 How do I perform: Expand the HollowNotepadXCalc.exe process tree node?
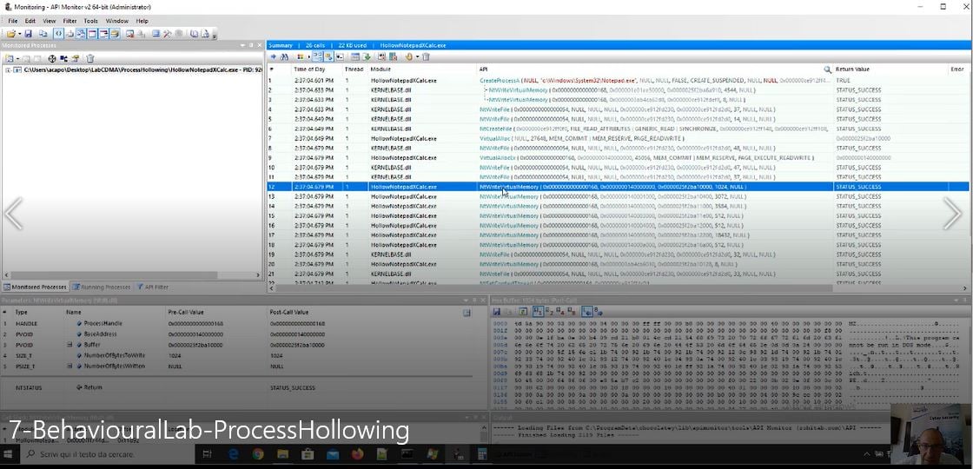8,70
